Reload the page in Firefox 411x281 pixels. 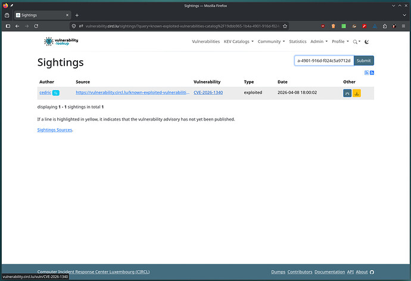point(36,26)
